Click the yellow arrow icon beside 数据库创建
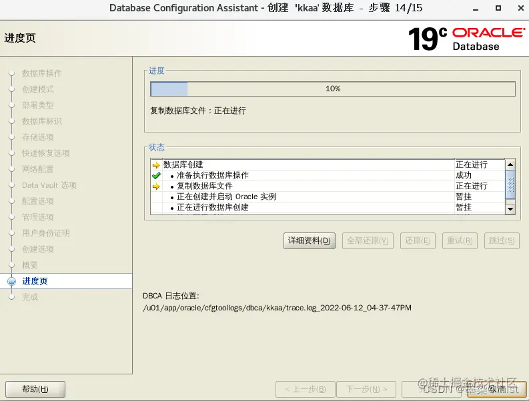Image resolution: width=529 pixels, height=401 pixels. pyautogui.click(x=156, y=165)
